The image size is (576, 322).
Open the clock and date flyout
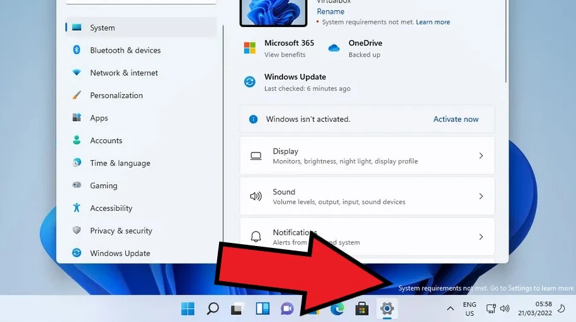tap(535, 308)
